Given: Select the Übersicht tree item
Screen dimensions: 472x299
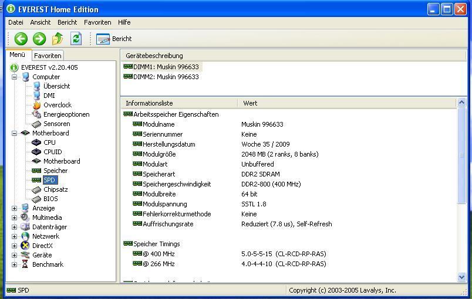Looking at the screenshot, I should click(x=56, y=86).
